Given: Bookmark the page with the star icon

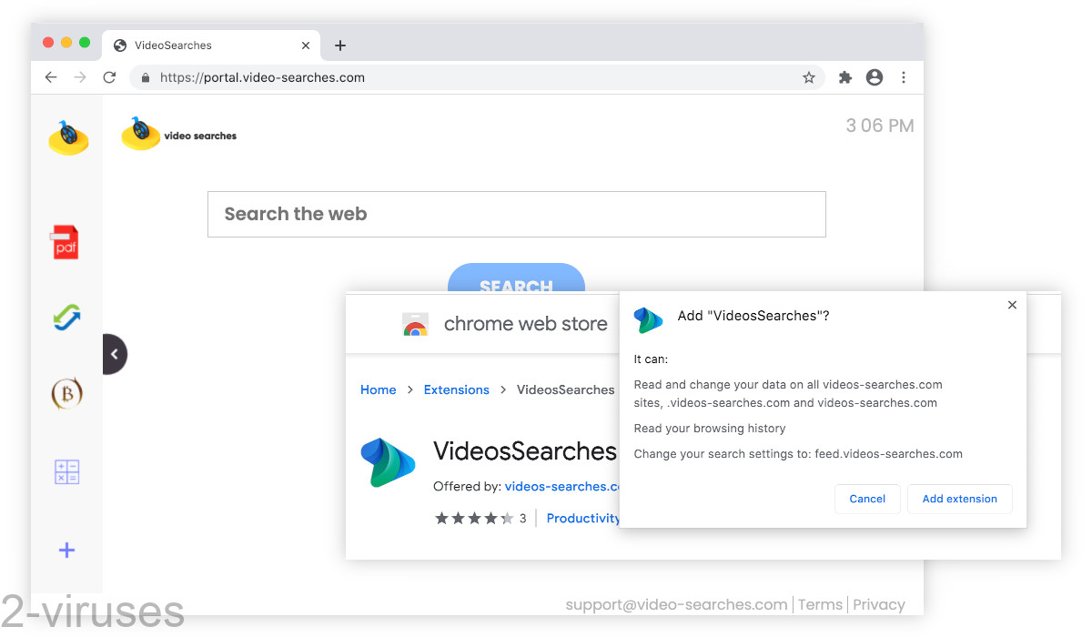Looking at the screenshot, I should 808,77.
